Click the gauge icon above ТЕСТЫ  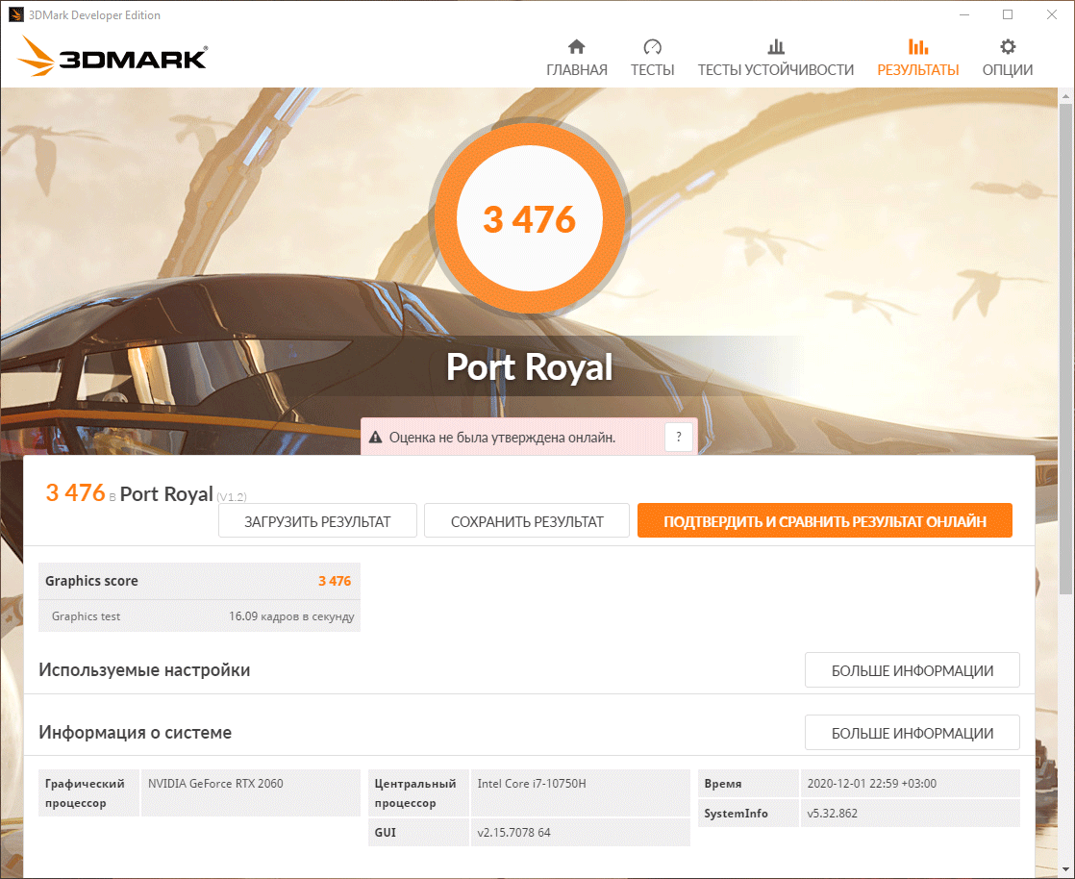[x=652, y=46]
